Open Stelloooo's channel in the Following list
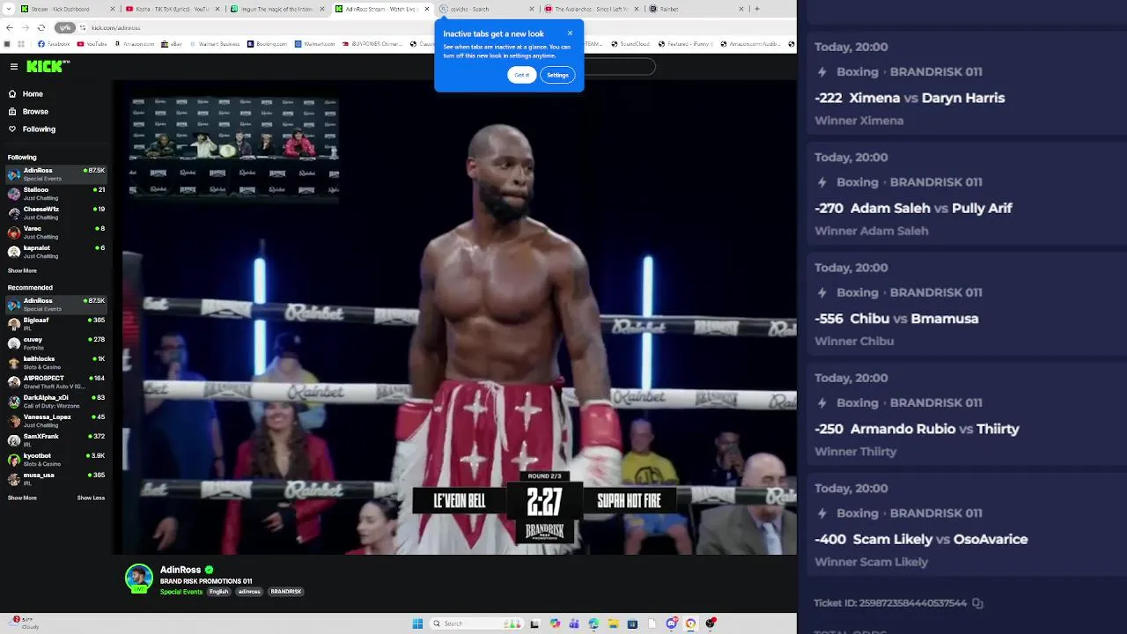The height and width of the screenshot is (634, 1127). (x=56, y=193)
